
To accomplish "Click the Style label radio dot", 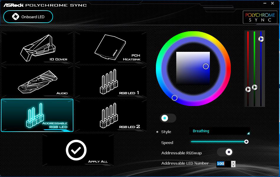I will click(x=157, y=132).
